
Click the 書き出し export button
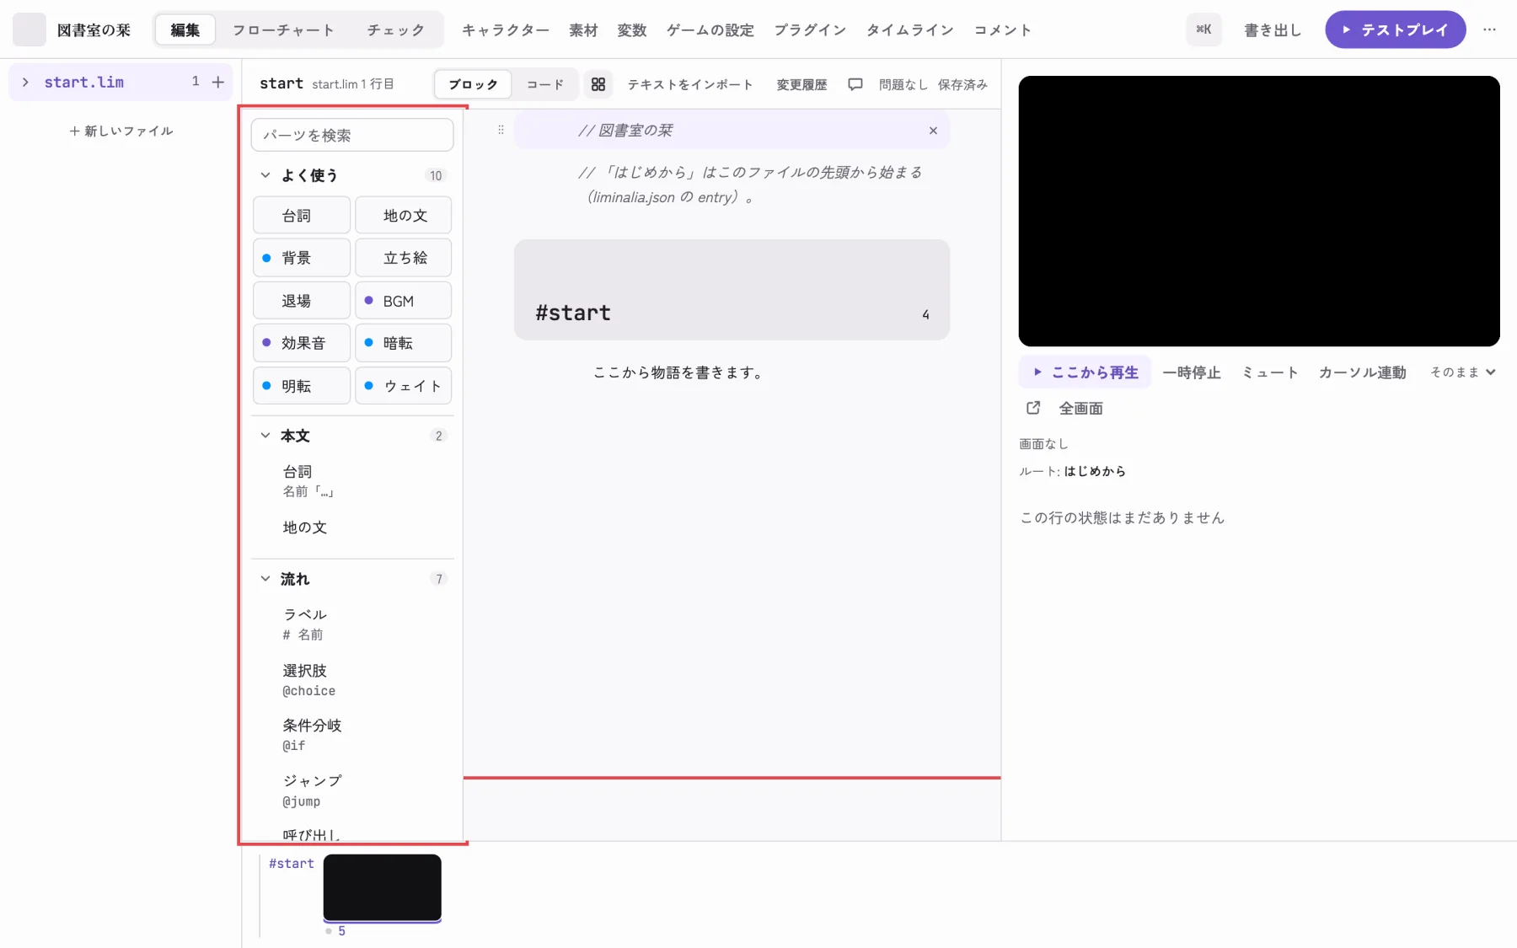[x=1273, y=29]
